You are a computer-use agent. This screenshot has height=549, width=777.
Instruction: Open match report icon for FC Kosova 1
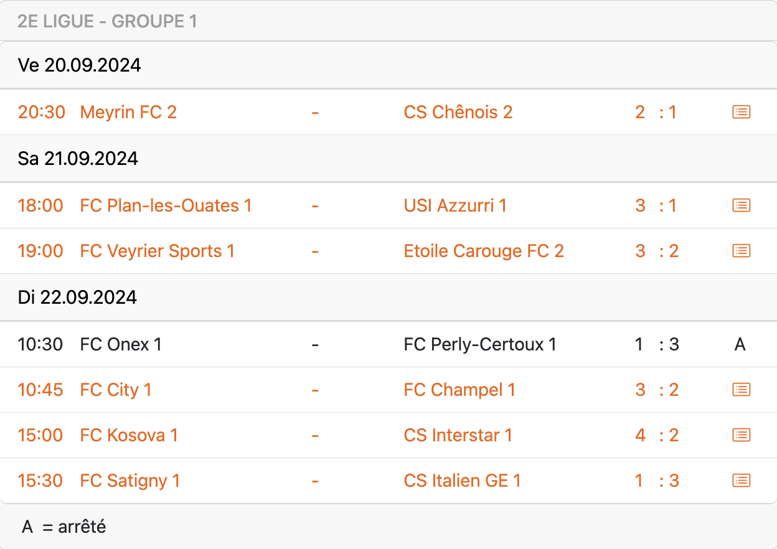click(741, 435)
